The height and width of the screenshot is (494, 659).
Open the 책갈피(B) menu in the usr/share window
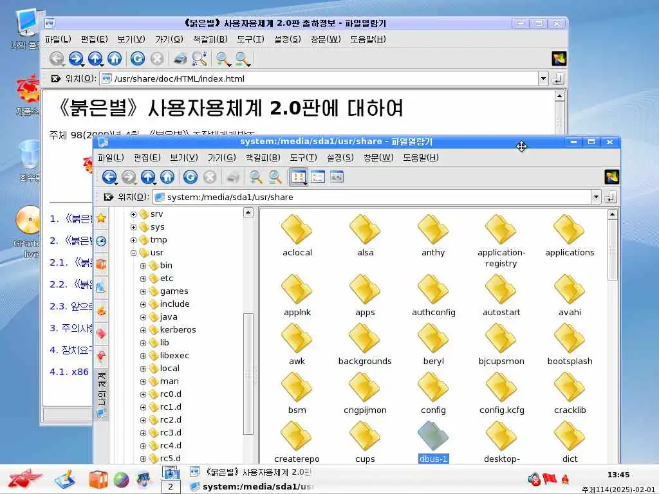tap(263, 158)
